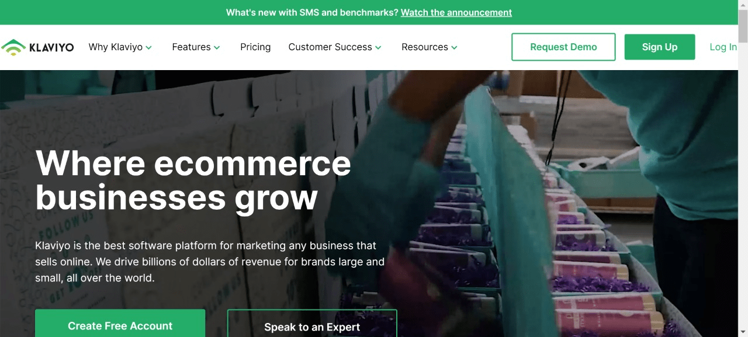Click the page scrollbar thumb
Image resolution: width=748 pixels, height=337 pixels.
tap(743, 26)
